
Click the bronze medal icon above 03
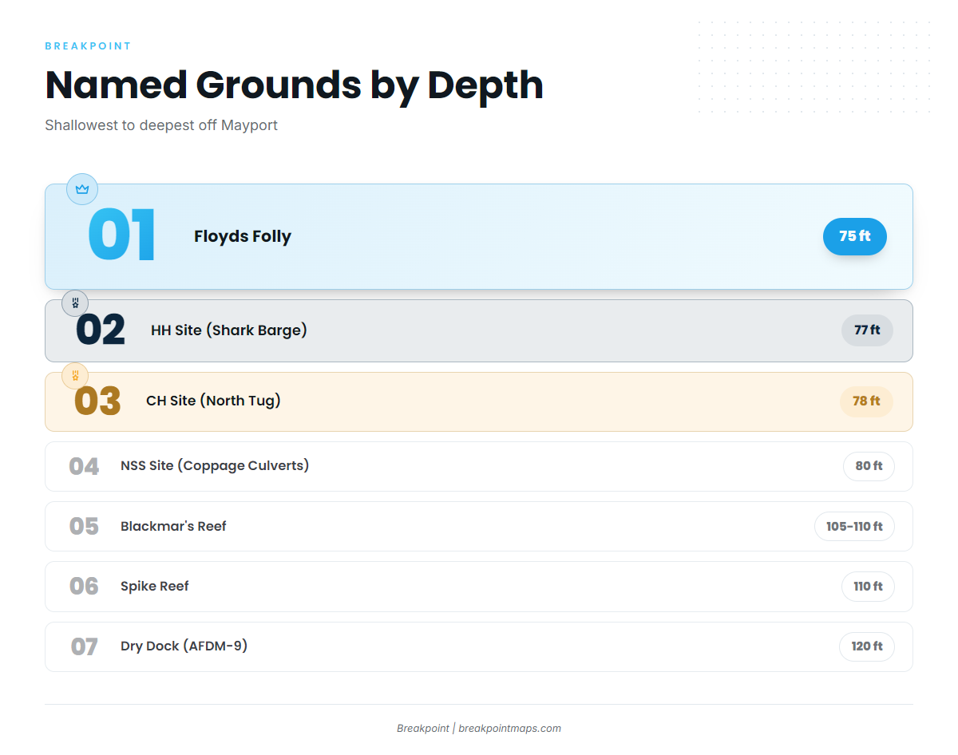click(75, 375)
